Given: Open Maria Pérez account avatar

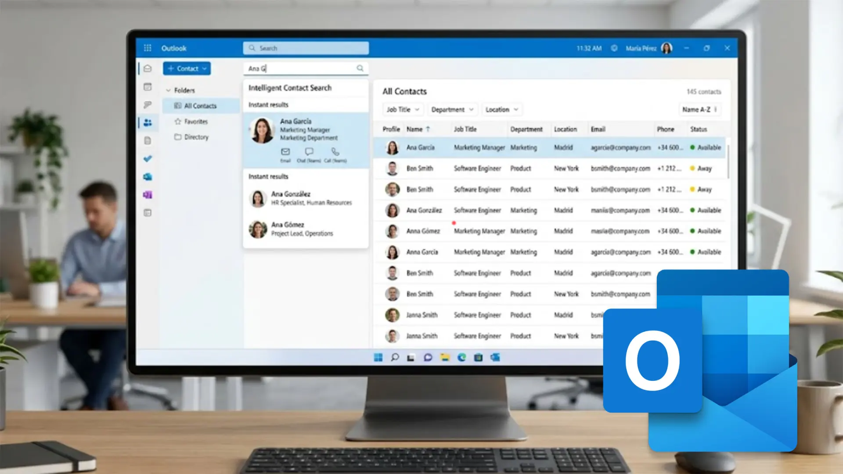Looking at the screenshot, I should tap(666, 48).
